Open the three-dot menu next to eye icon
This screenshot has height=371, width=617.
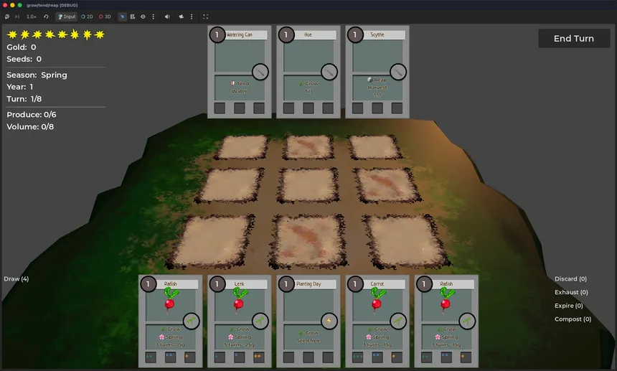(152, 17)
